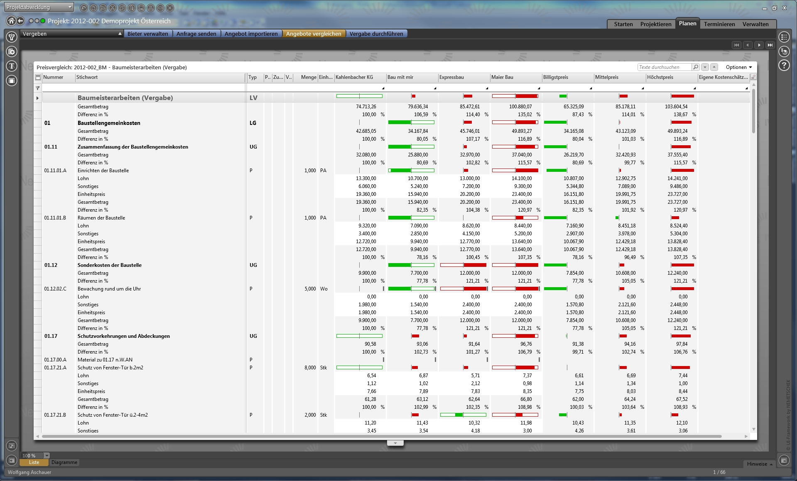Screen dimensions: 797x481
Task: Click the home icon beside the project title
Action: (x=11, y=21)
